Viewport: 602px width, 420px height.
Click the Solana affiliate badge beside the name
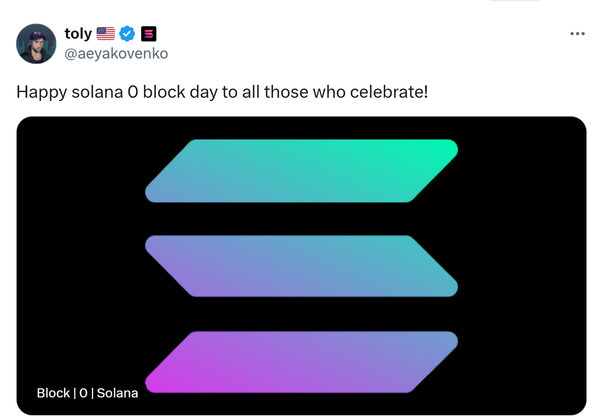(x=149, y=34)
